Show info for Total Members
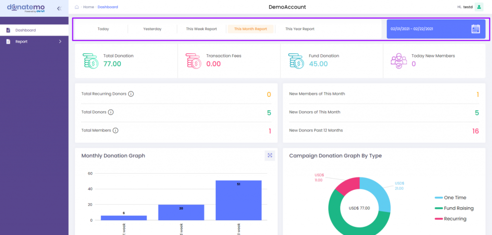Image resolution: width=492 pixels, height=235 pixels. click(x=115, y=130)
